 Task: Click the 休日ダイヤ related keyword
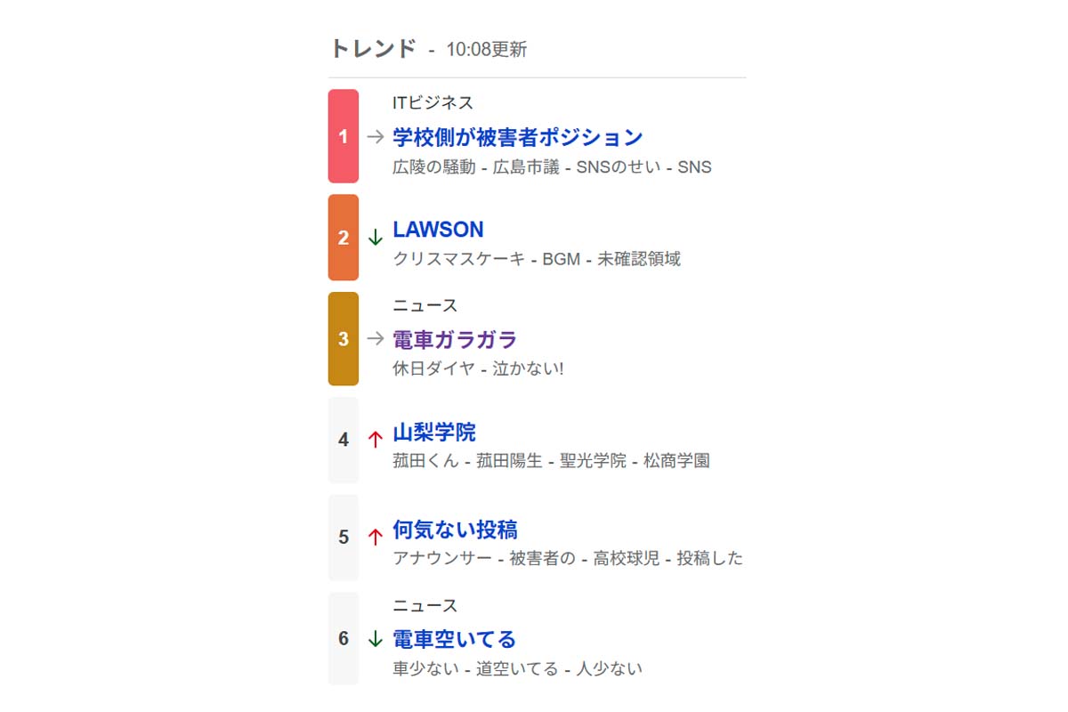pos(433,368)
